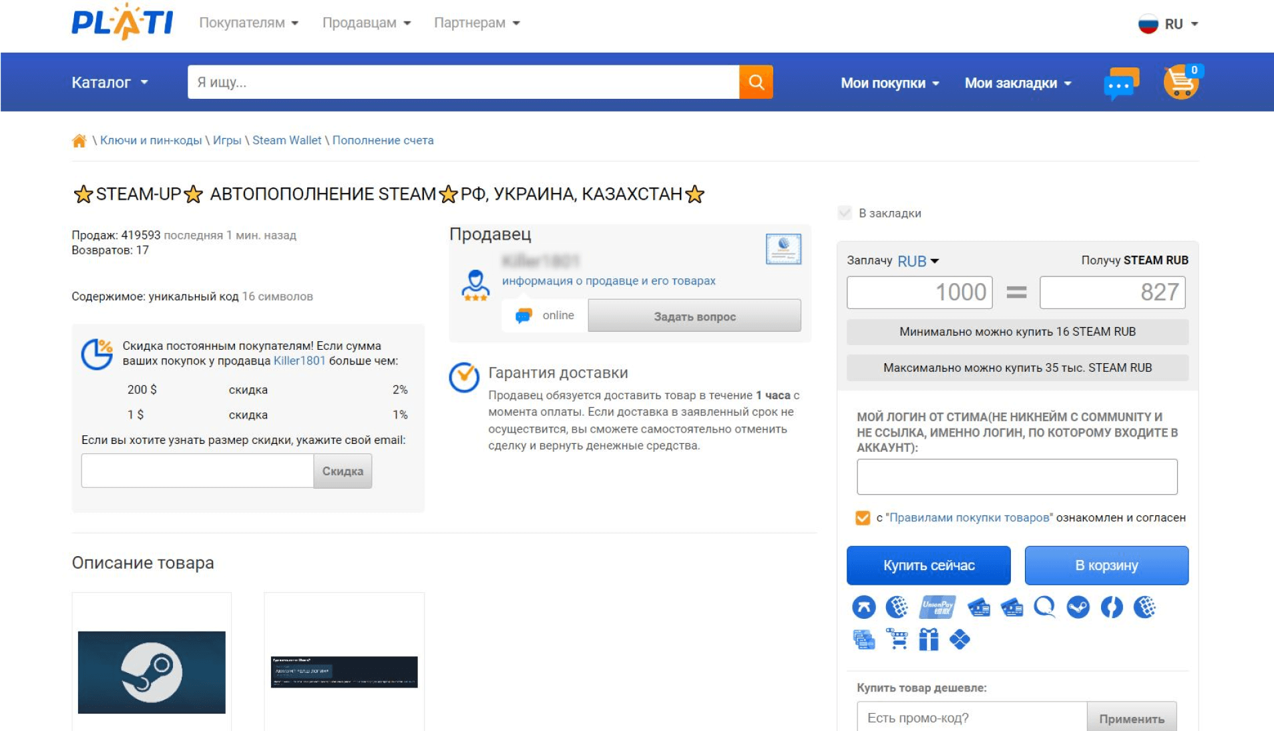Expand the RUB currency dropdown
Viewport: 1274px width, 731px height.
pos(918,261)
